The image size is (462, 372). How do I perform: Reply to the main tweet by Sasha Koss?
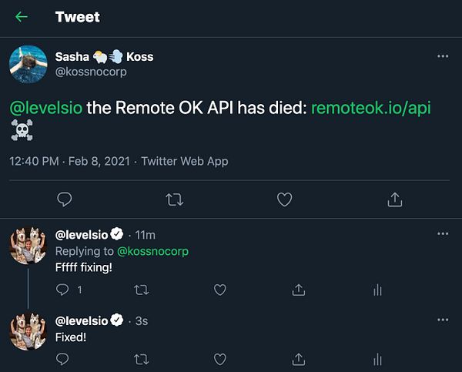coord(65,199)
